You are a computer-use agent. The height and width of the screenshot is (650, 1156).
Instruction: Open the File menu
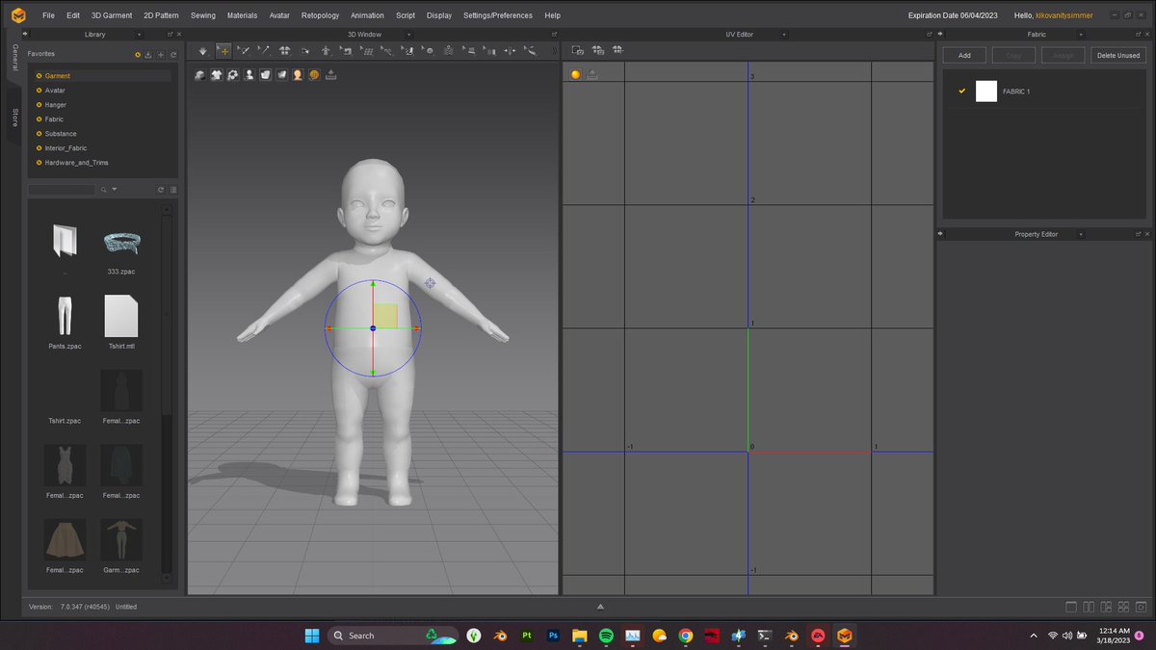click(x=48, y=15)
